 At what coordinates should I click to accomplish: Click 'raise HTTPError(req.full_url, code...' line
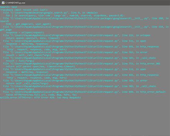pos(41,95)
